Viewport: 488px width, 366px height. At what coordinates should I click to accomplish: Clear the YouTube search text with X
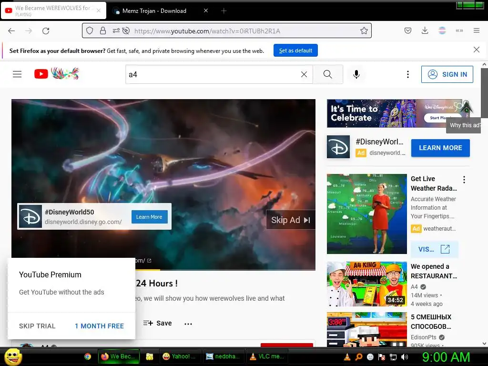tap(304, 74)
